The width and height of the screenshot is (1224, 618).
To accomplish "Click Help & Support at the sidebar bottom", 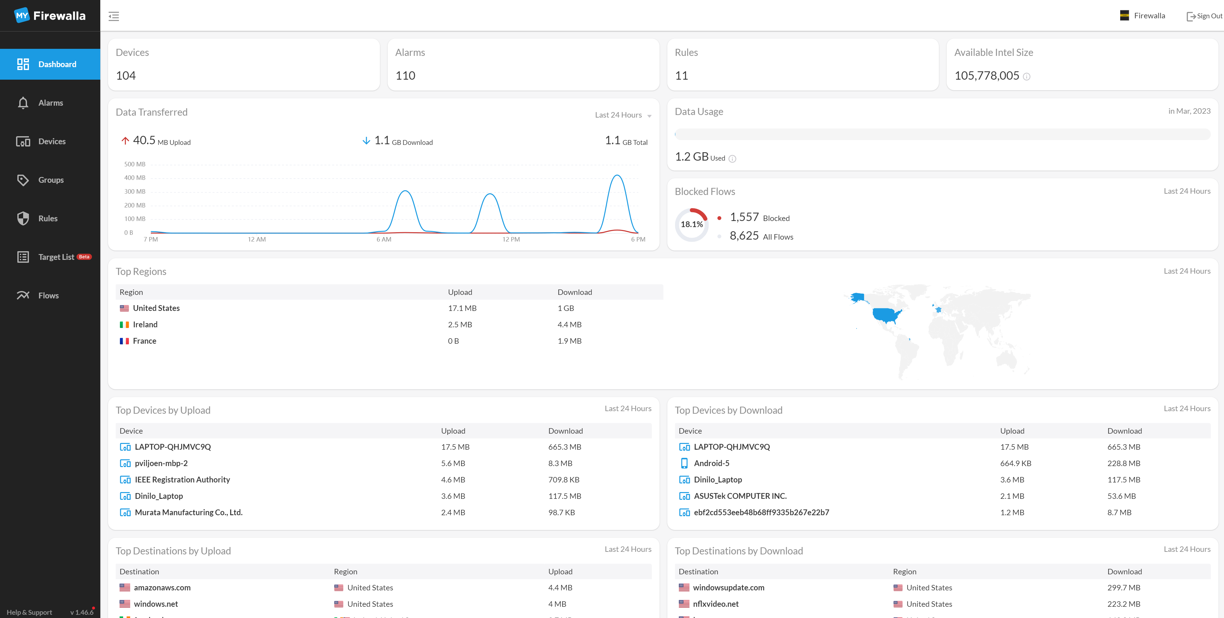I will tap(30, 612).
